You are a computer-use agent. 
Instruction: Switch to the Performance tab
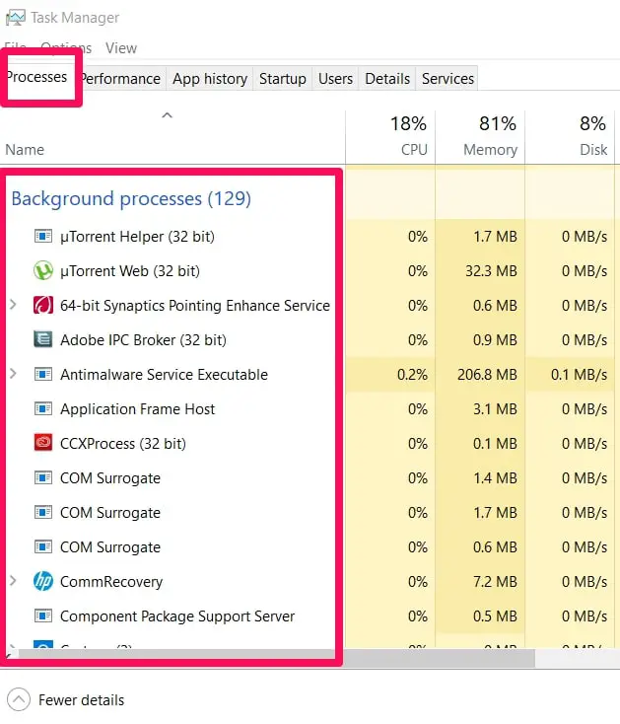(120, 79)
